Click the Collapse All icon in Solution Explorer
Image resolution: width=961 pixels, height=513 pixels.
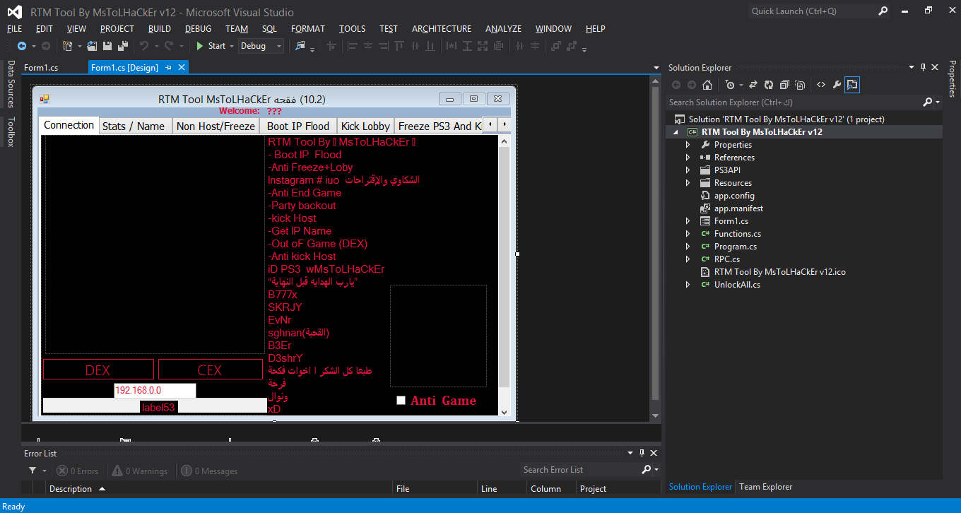pyautogui.click(x=784, y=85)
